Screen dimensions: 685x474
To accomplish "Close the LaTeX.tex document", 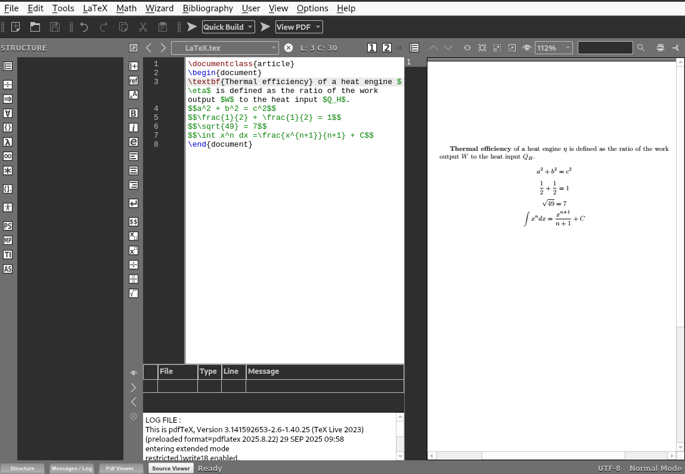I will (289, 48).
